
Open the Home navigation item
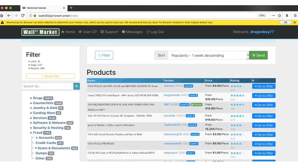[x=68, y=32]
